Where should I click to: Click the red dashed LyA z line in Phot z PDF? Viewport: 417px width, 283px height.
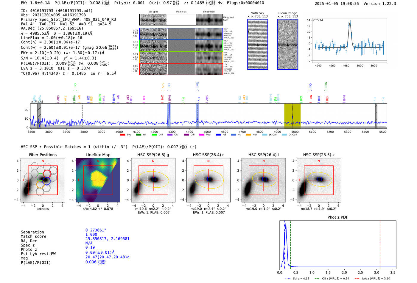tap(380, 245)
